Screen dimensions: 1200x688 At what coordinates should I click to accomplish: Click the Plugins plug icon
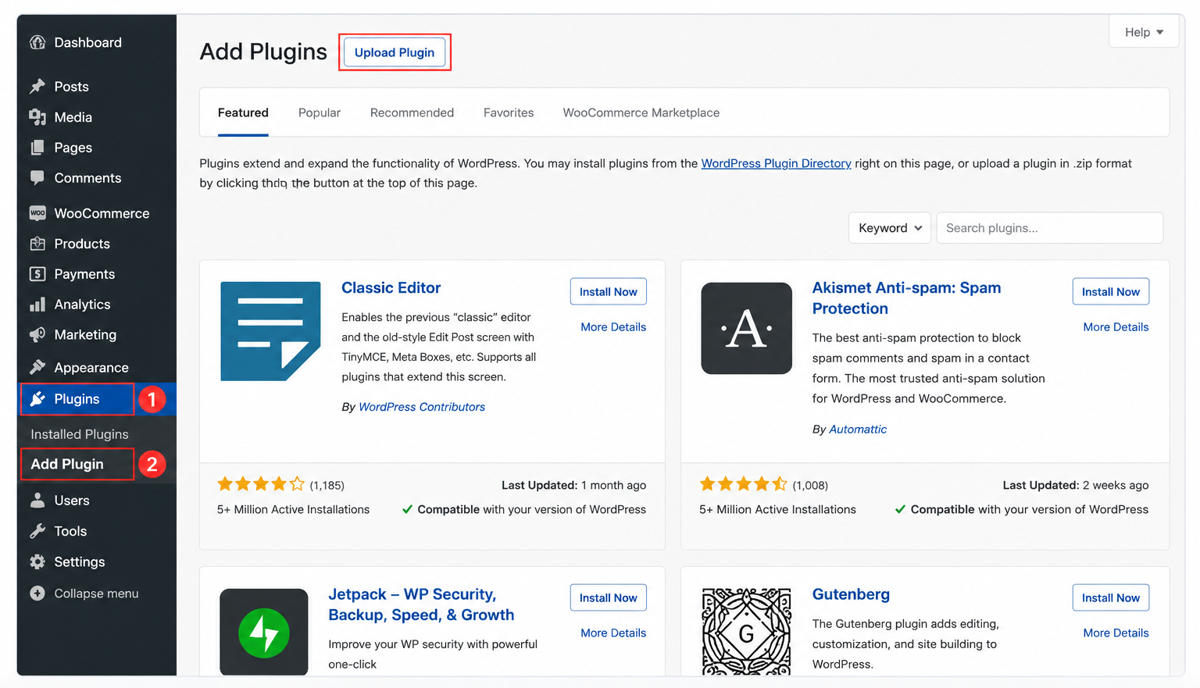click(x=37, y=399)
